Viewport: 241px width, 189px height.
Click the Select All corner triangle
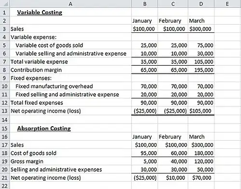click(x=5, y=3)
